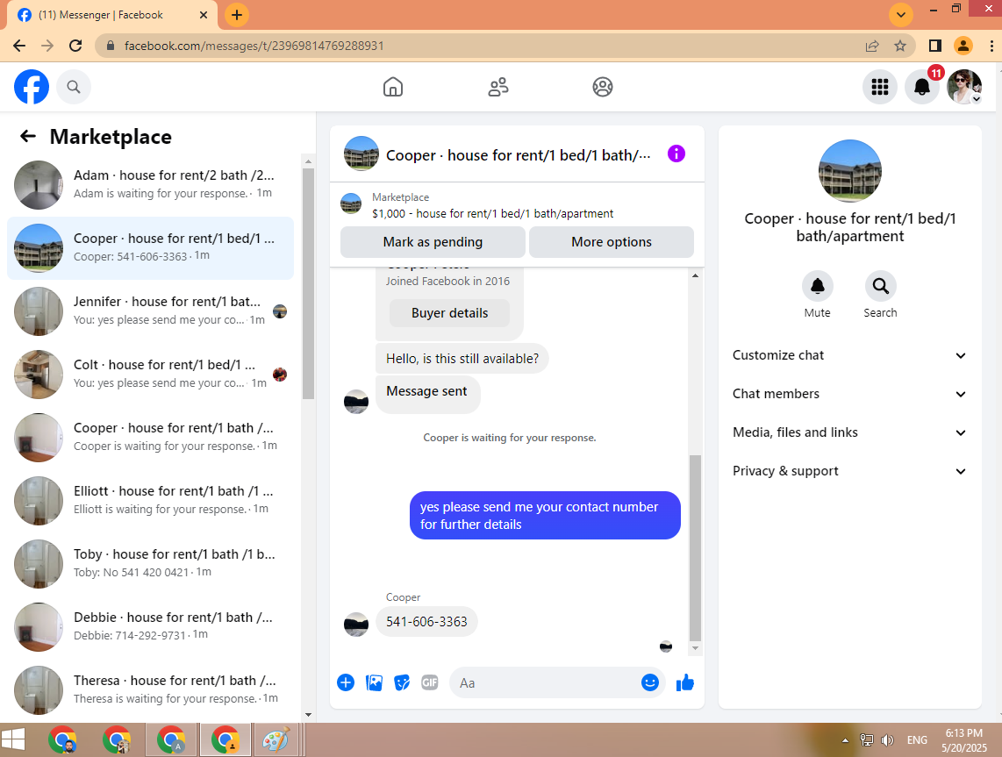1002x757 pixels.
Task: Open Windows Start button
Action: [13, 739]
